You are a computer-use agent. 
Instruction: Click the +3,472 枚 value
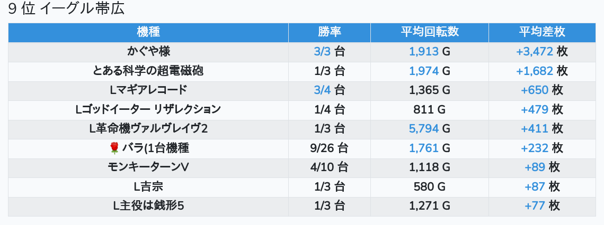[541, 51]
